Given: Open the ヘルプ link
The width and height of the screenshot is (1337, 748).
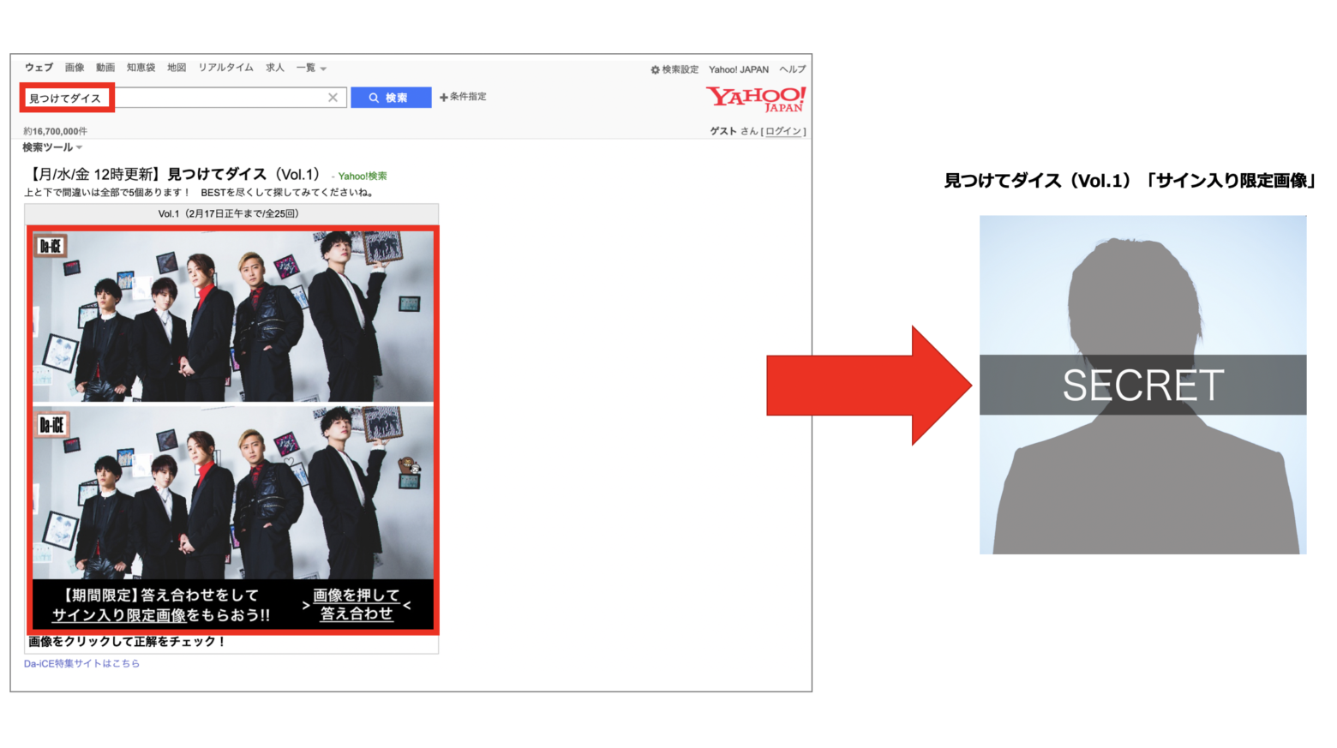Looking at the screenshot, I should point(792,69).
